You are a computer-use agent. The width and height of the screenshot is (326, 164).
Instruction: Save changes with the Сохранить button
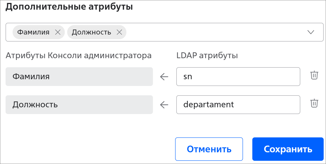[288, 149]
